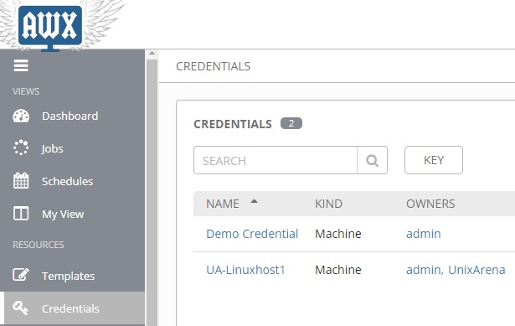Click the Templates edit icon
This screenshot has width=515, height=326.
click(21, 274)
